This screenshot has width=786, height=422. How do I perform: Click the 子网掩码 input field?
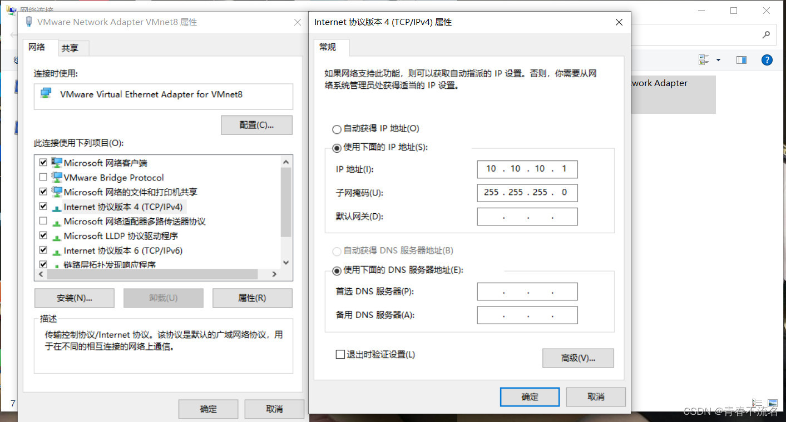[x=527, y=193]
